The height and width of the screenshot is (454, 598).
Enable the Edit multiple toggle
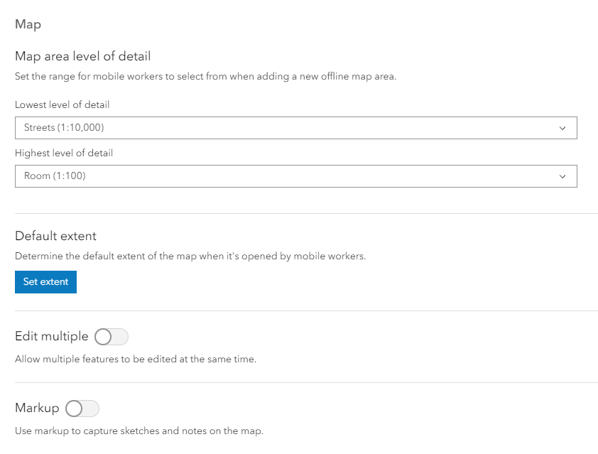point(112,337)
